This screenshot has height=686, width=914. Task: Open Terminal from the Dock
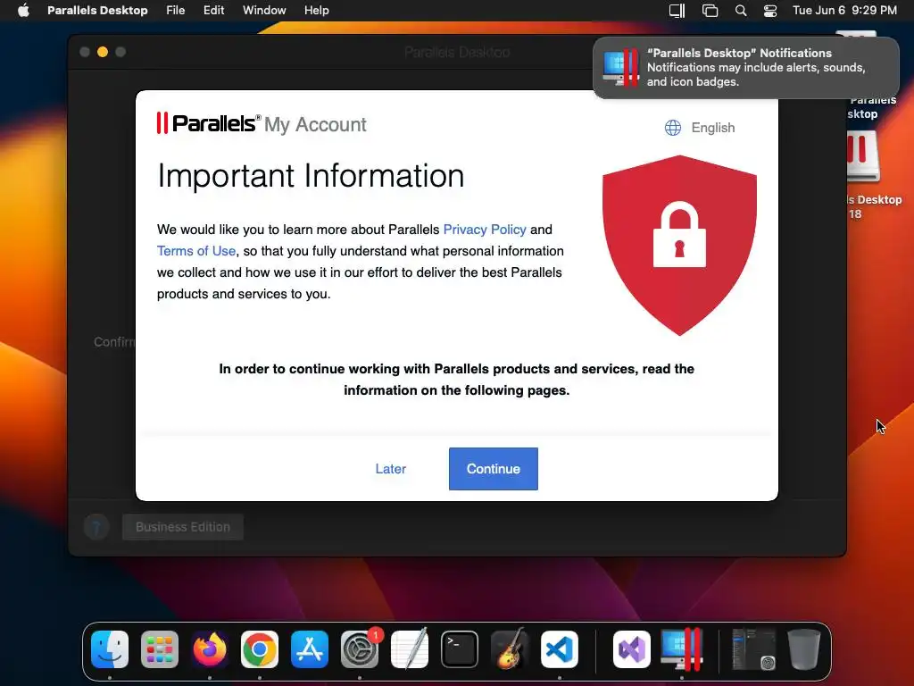pos(460,649)
